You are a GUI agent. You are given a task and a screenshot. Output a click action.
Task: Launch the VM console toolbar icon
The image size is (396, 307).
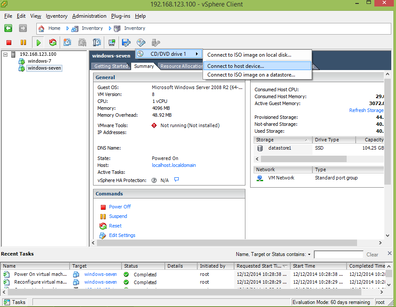pyautogui.click(x=112, y=42)
